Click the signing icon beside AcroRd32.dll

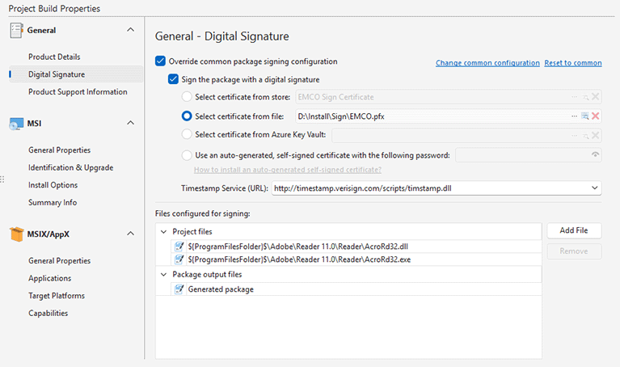(x=179, y=247)
